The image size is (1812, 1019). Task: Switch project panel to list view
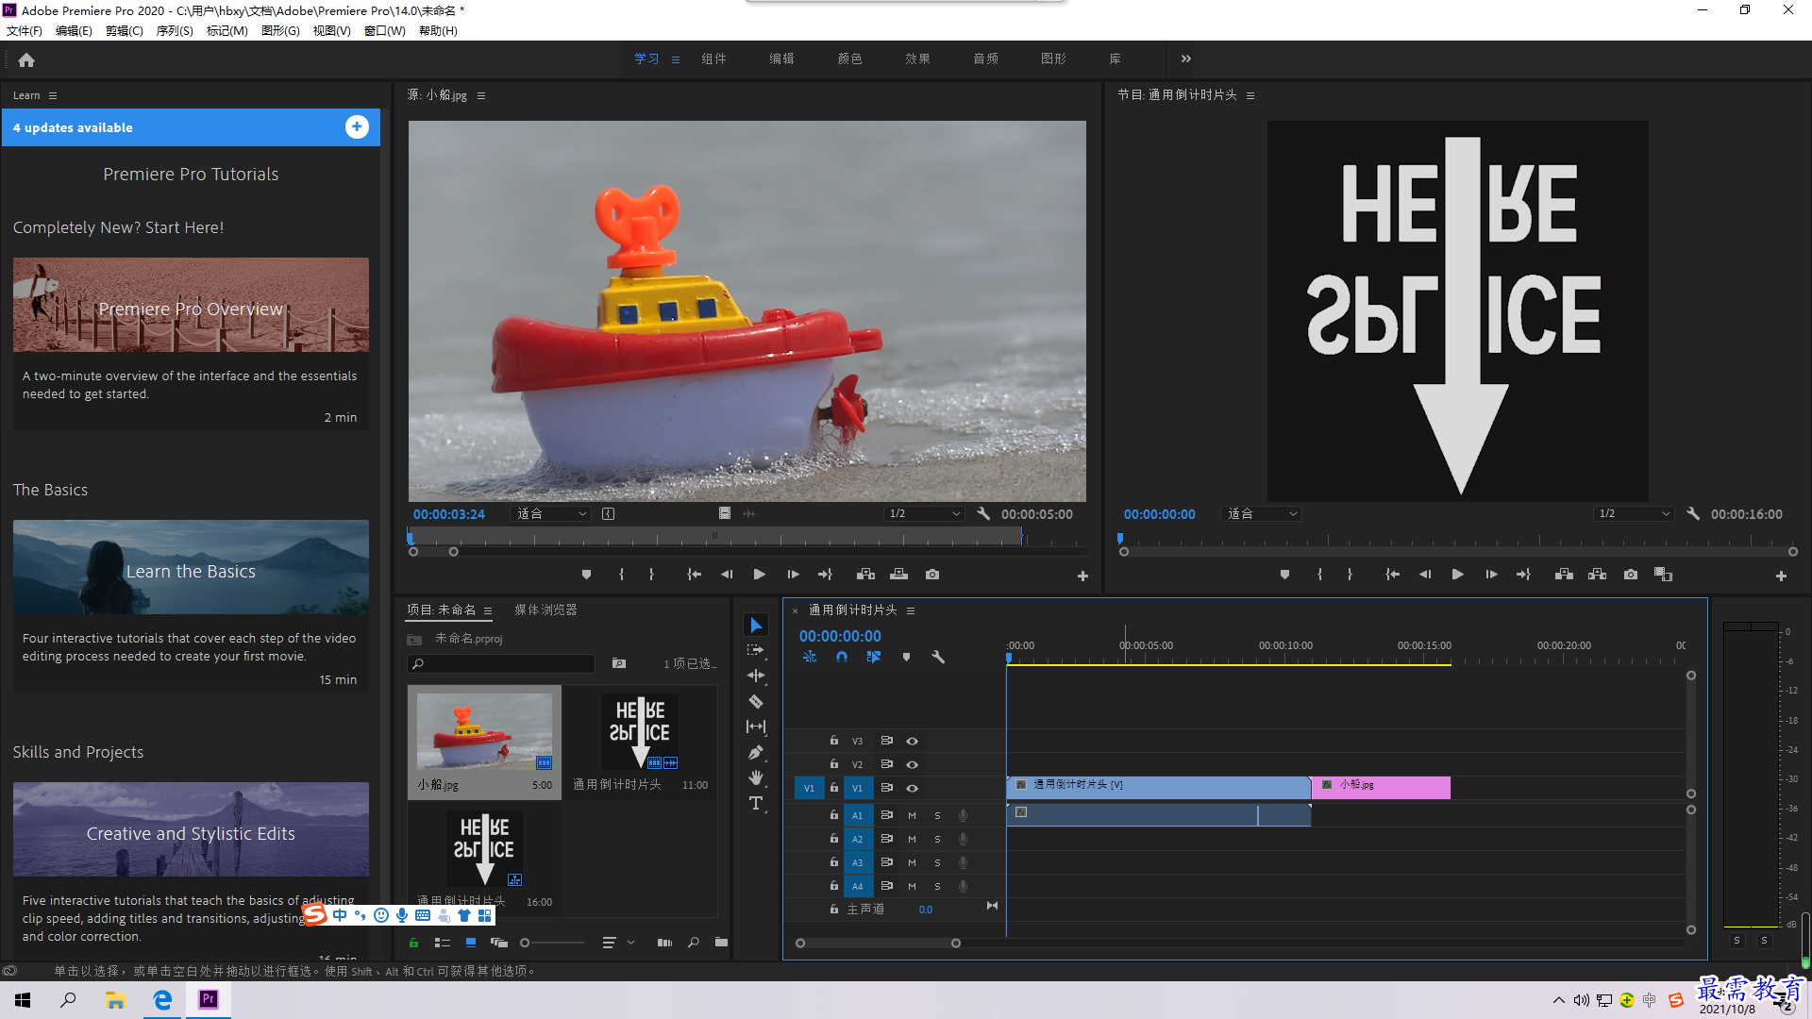[442, 943]
